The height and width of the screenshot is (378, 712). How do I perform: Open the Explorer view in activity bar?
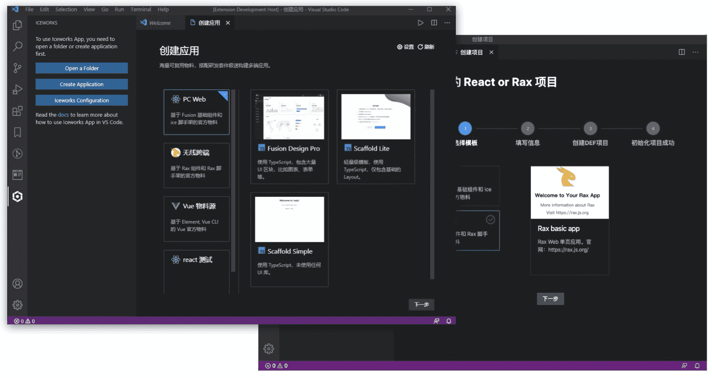pyautogui.click(x=17, y=25)
